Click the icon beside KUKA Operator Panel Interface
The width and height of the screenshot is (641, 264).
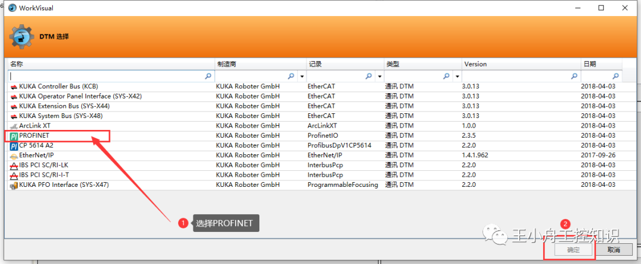(14, 97)
